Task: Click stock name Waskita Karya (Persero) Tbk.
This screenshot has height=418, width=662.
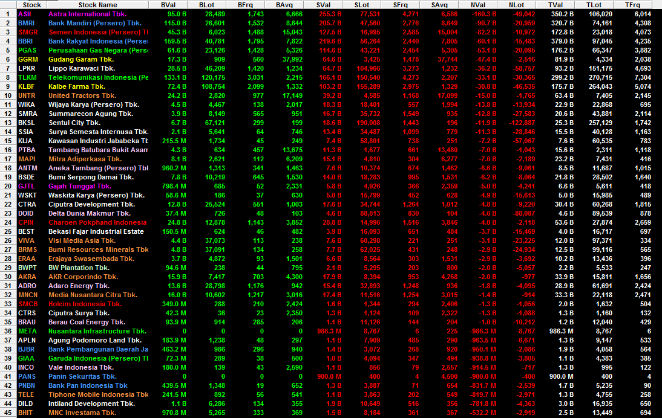Action: pyautogui.click(x=96, y=195)
